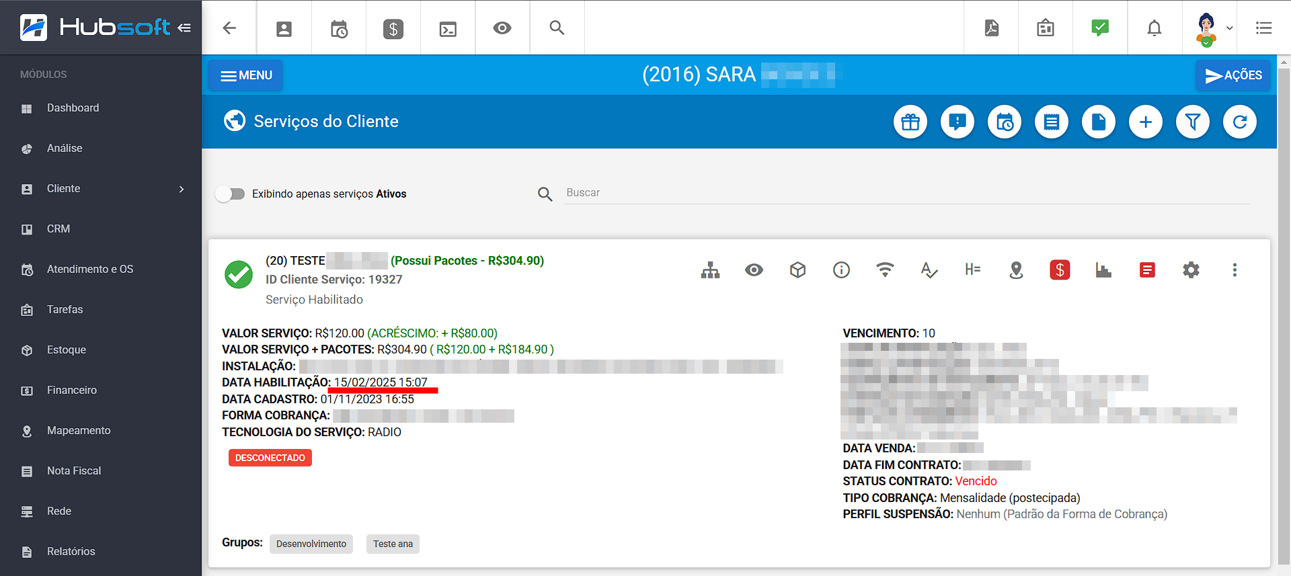1291x576 pixels.
Task: Open the three-dot more options menu
Action: click(1235, 270)
